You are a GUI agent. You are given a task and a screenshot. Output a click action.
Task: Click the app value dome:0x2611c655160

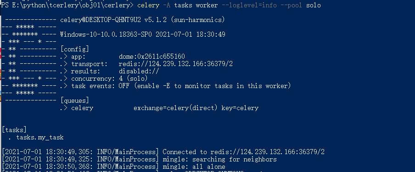(151, 56)
